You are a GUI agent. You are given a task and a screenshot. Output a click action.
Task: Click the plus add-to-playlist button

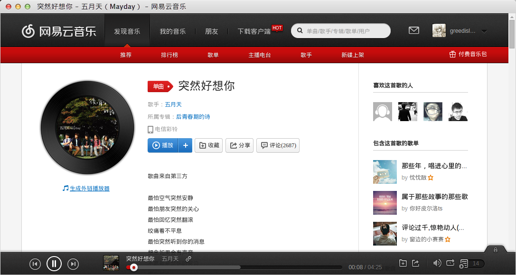pyautogui.click(x=185, y=145)
